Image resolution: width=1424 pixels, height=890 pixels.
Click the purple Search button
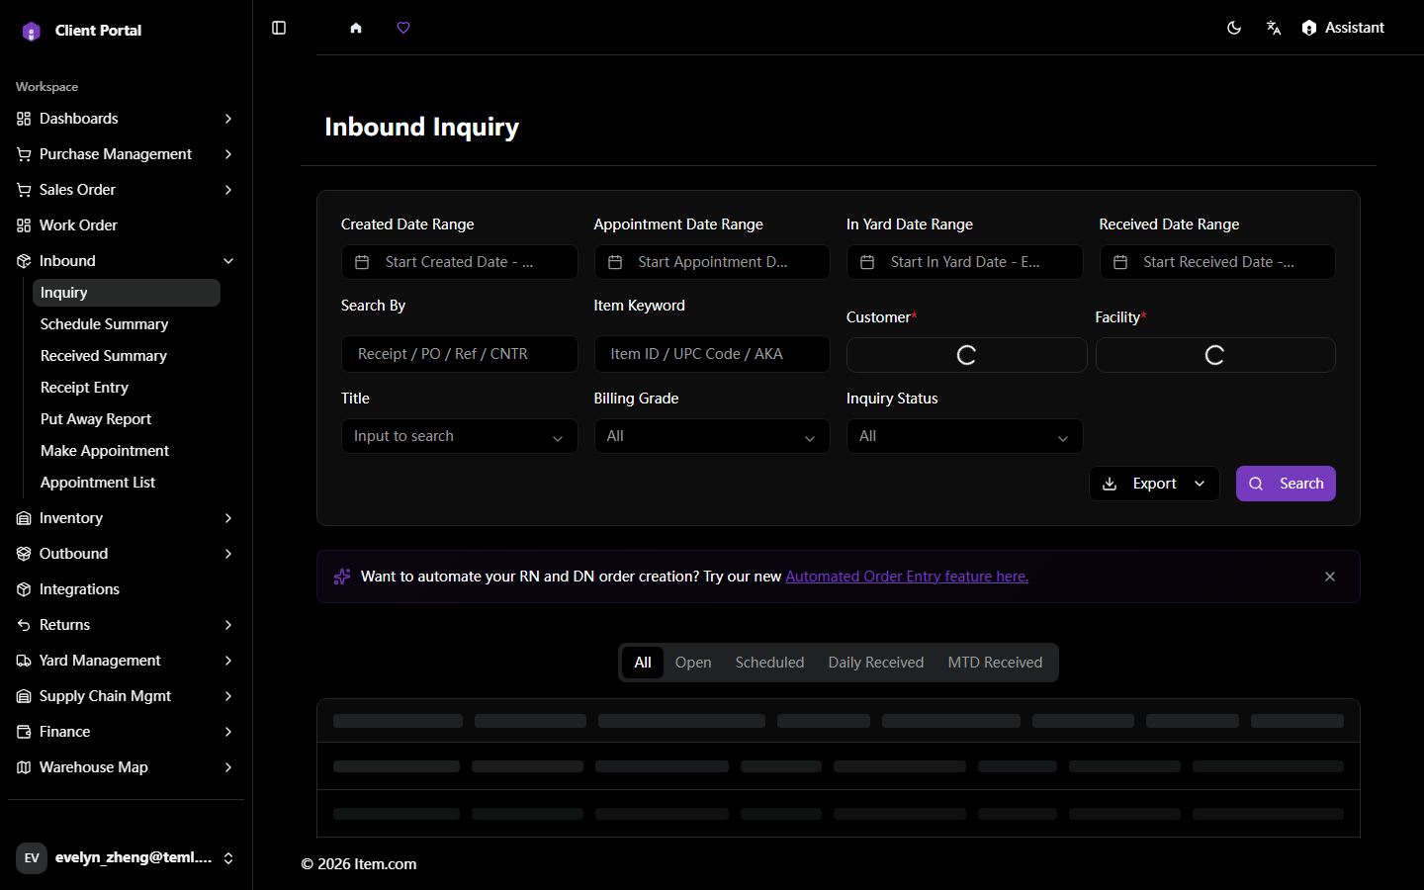(1286, 484)
